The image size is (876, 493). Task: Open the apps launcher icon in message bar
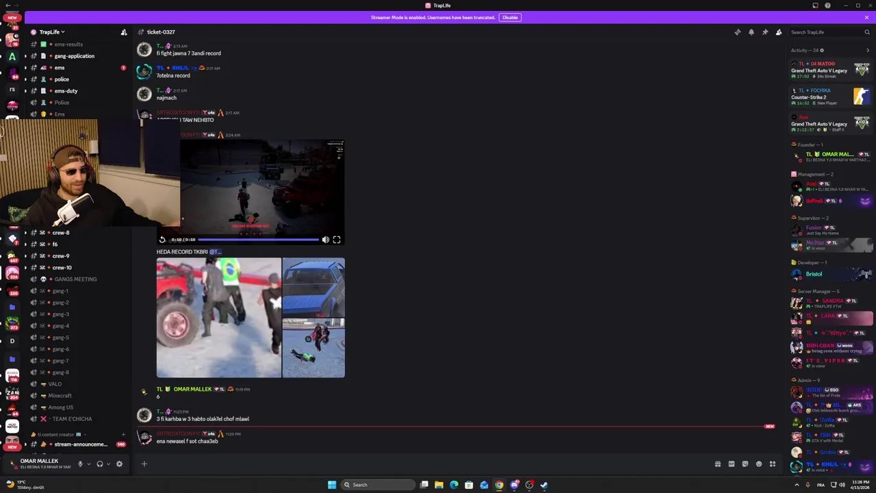pos(773,464)
